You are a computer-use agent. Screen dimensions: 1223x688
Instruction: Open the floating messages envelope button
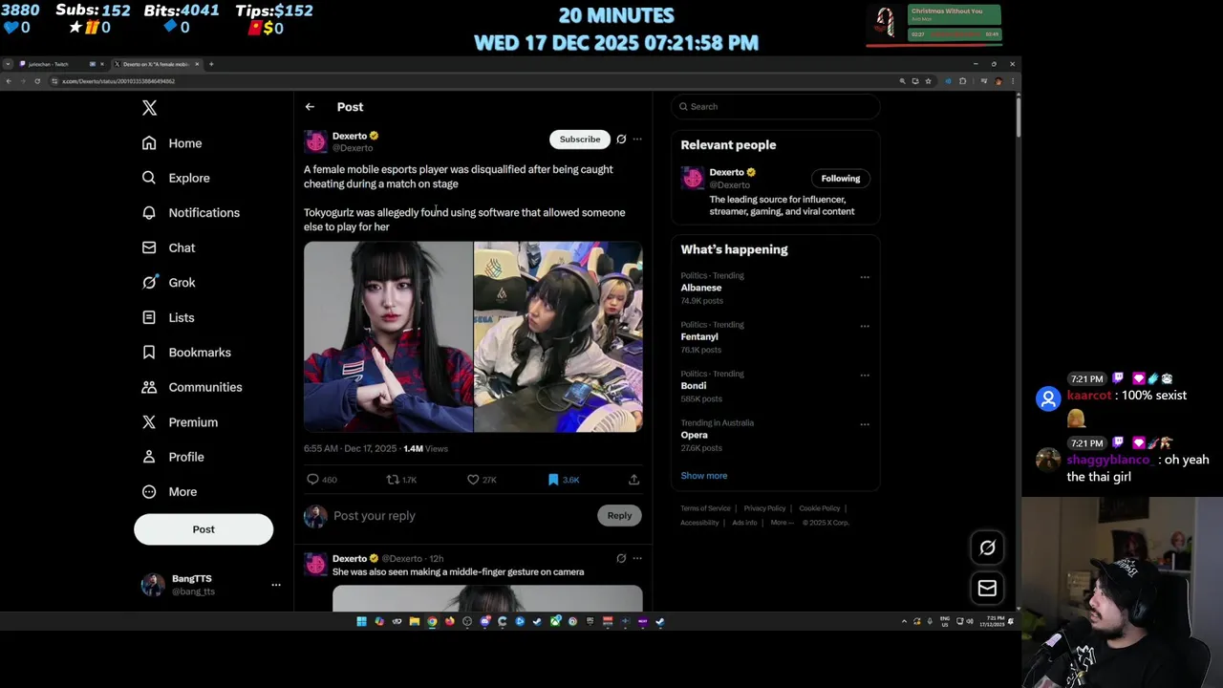(x=987, y=589)
